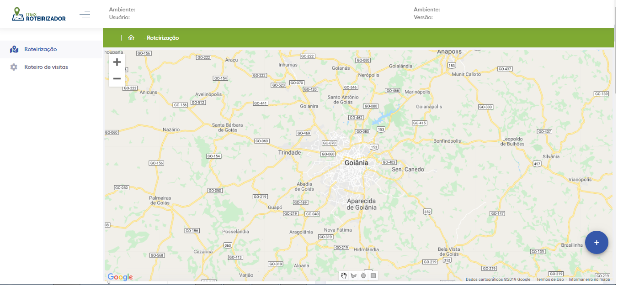Click the Munir Calixto map label
The width and height of the screenshot is (618, 285).
pyautogui.click(x=466, y=74)
